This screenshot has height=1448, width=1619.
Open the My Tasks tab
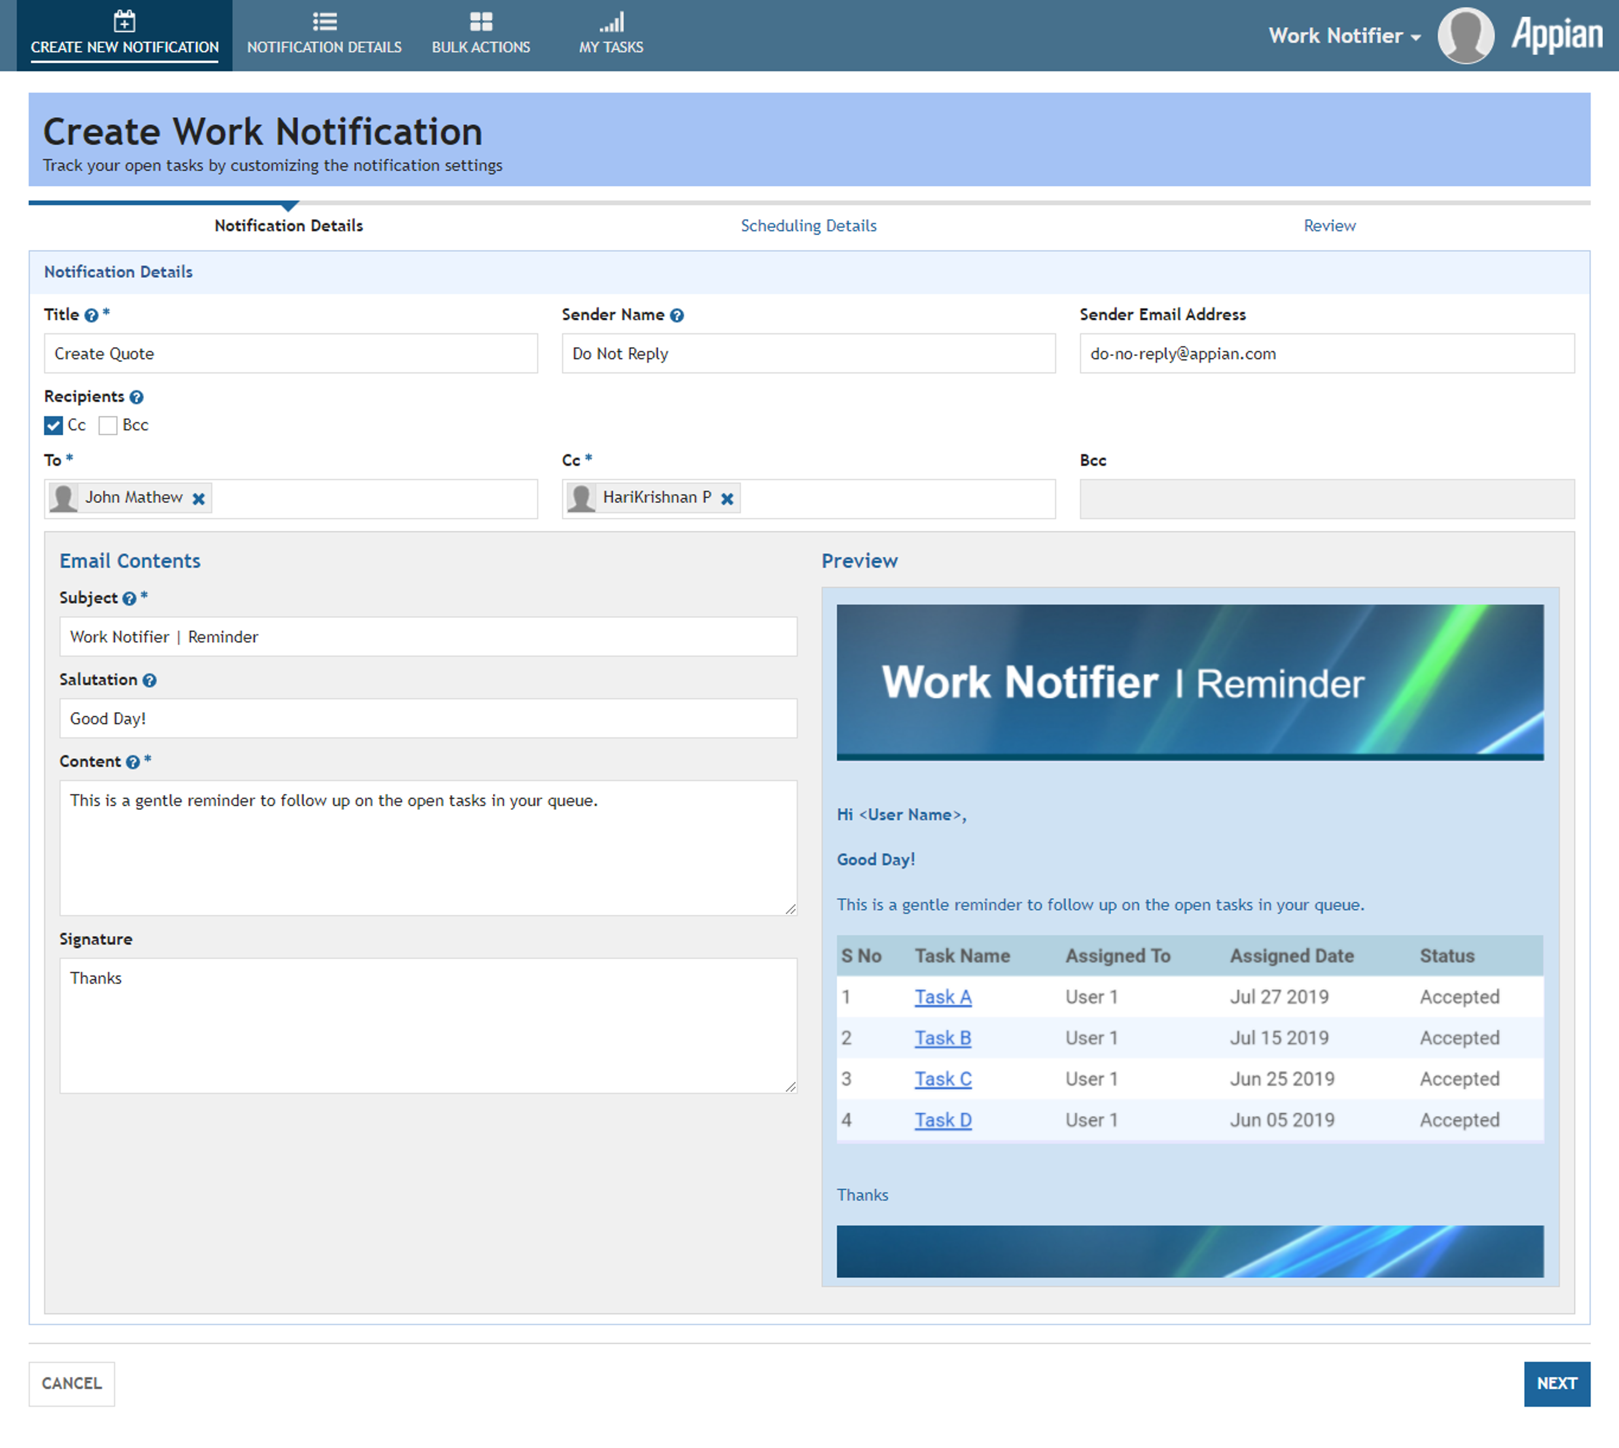coord(611,36)
